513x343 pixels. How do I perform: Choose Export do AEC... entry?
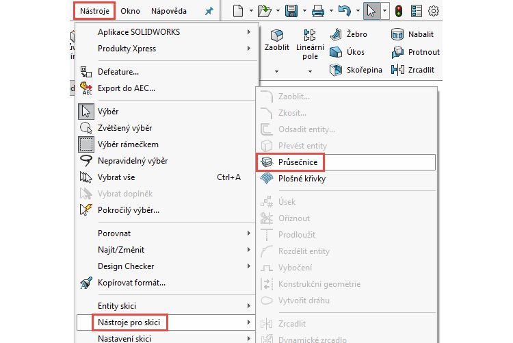coord(166,88)
